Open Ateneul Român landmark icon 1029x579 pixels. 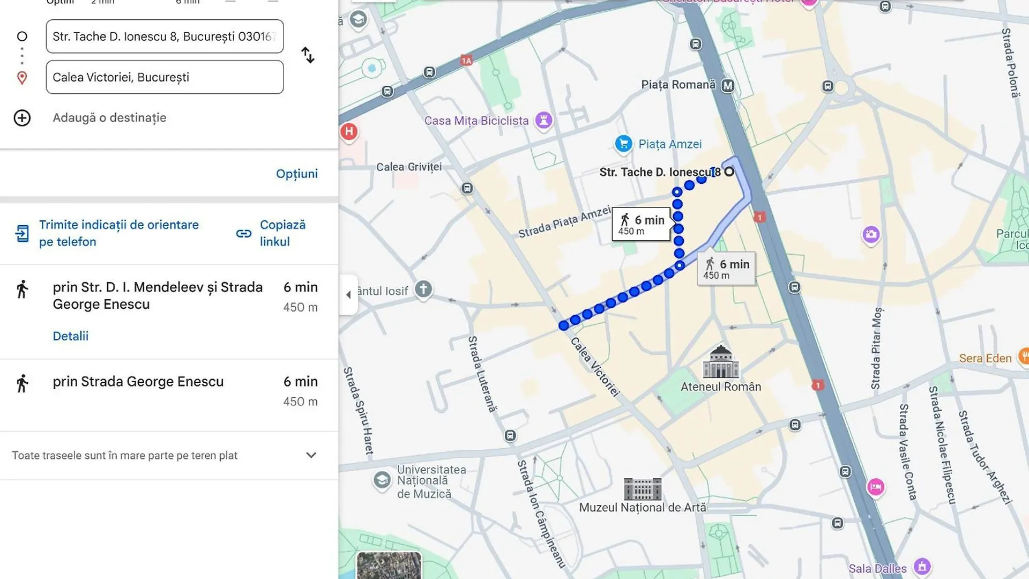click(x=720, y=362)
